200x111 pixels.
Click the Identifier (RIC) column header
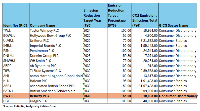pos(16,25)
